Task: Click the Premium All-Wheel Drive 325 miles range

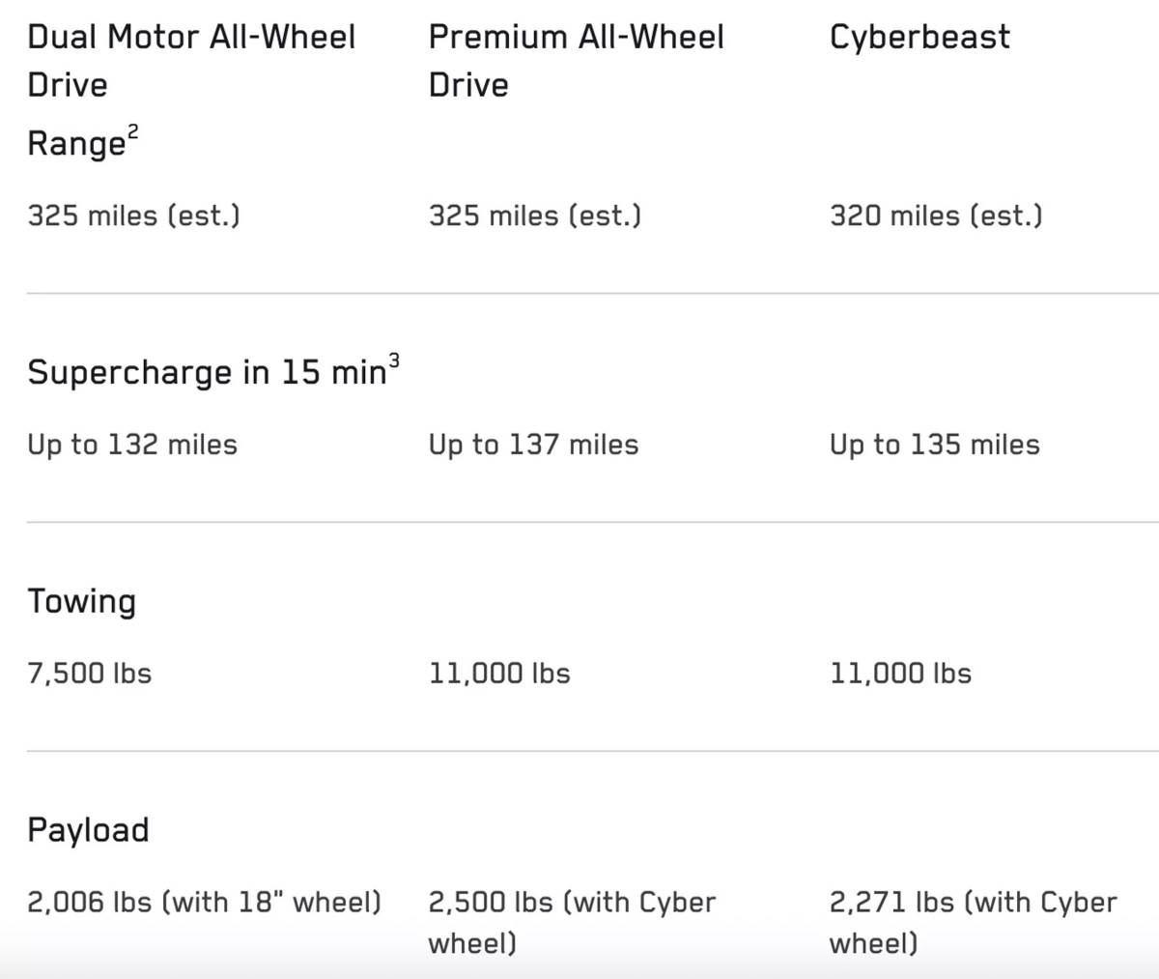Action: pyautogui.click(x=535, y=215)
